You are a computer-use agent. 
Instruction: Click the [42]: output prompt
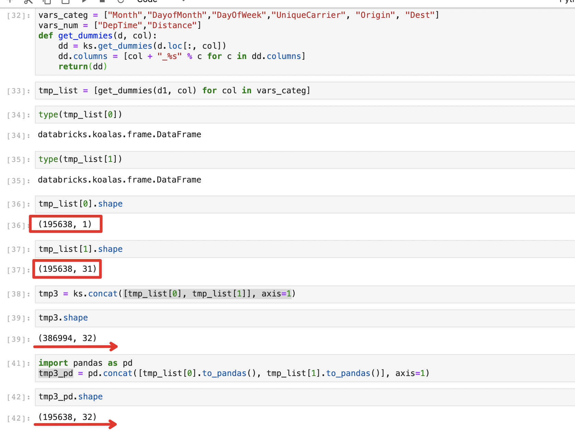(19, 419)
